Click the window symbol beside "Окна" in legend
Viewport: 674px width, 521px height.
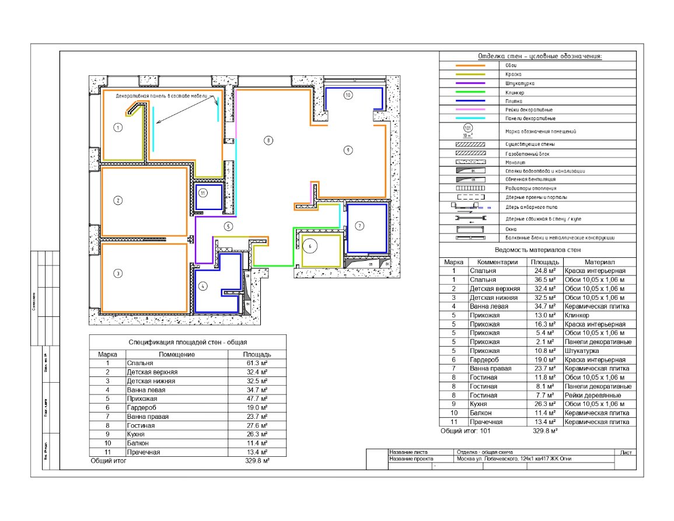pos(470,229)
